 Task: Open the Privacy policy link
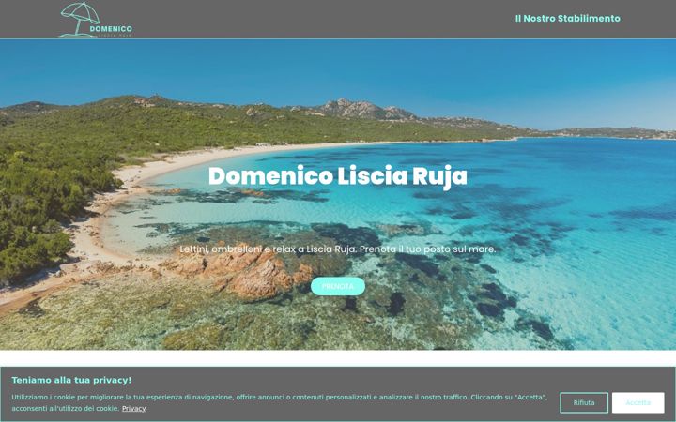133,408
